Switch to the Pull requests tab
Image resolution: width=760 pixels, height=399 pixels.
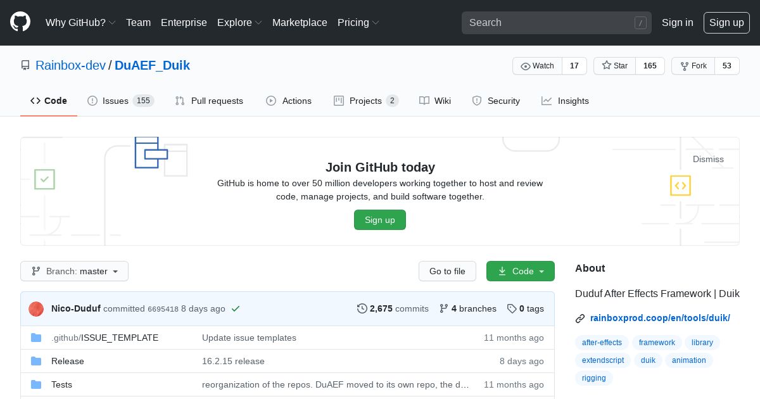pyautogui.click(x=209, y=101)
